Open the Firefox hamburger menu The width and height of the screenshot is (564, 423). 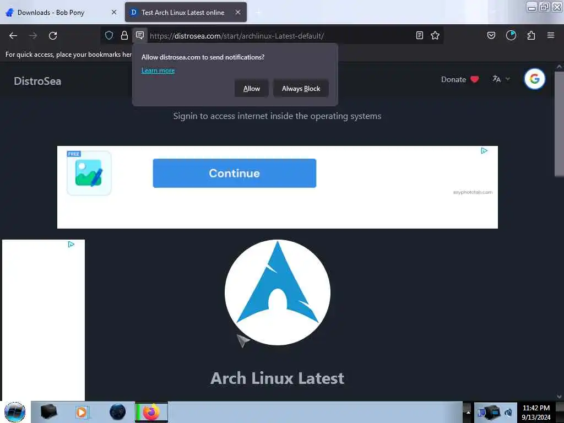[x=551, y=35]
